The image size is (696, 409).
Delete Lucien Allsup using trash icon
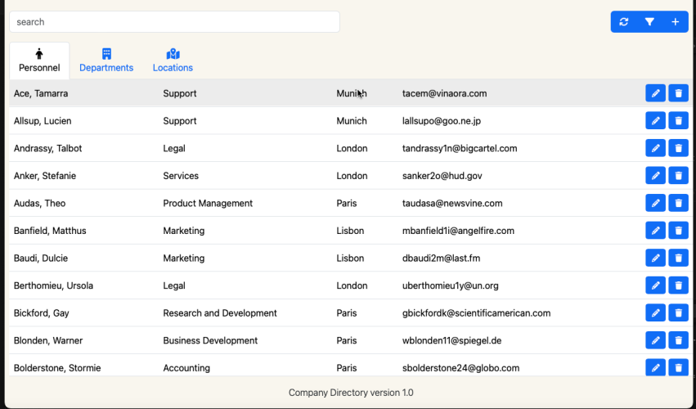[678, 121]
